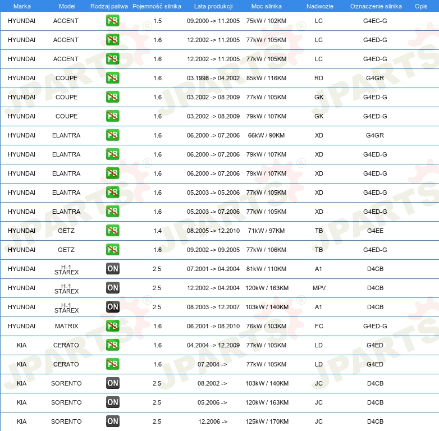Click the petrol fuel icon in the Elantra 66kW row
439x431 pixels.
tap(112, 135)
